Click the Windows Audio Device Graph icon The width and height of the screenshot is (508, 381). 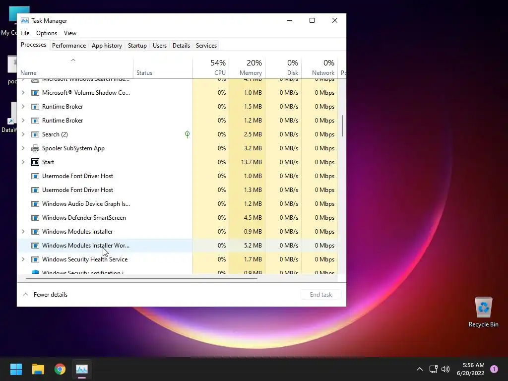point(35,204)
